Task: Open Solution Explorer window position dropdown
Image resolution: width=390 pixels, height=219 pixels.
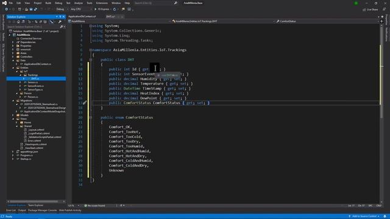Action: (x=57, y=16)
